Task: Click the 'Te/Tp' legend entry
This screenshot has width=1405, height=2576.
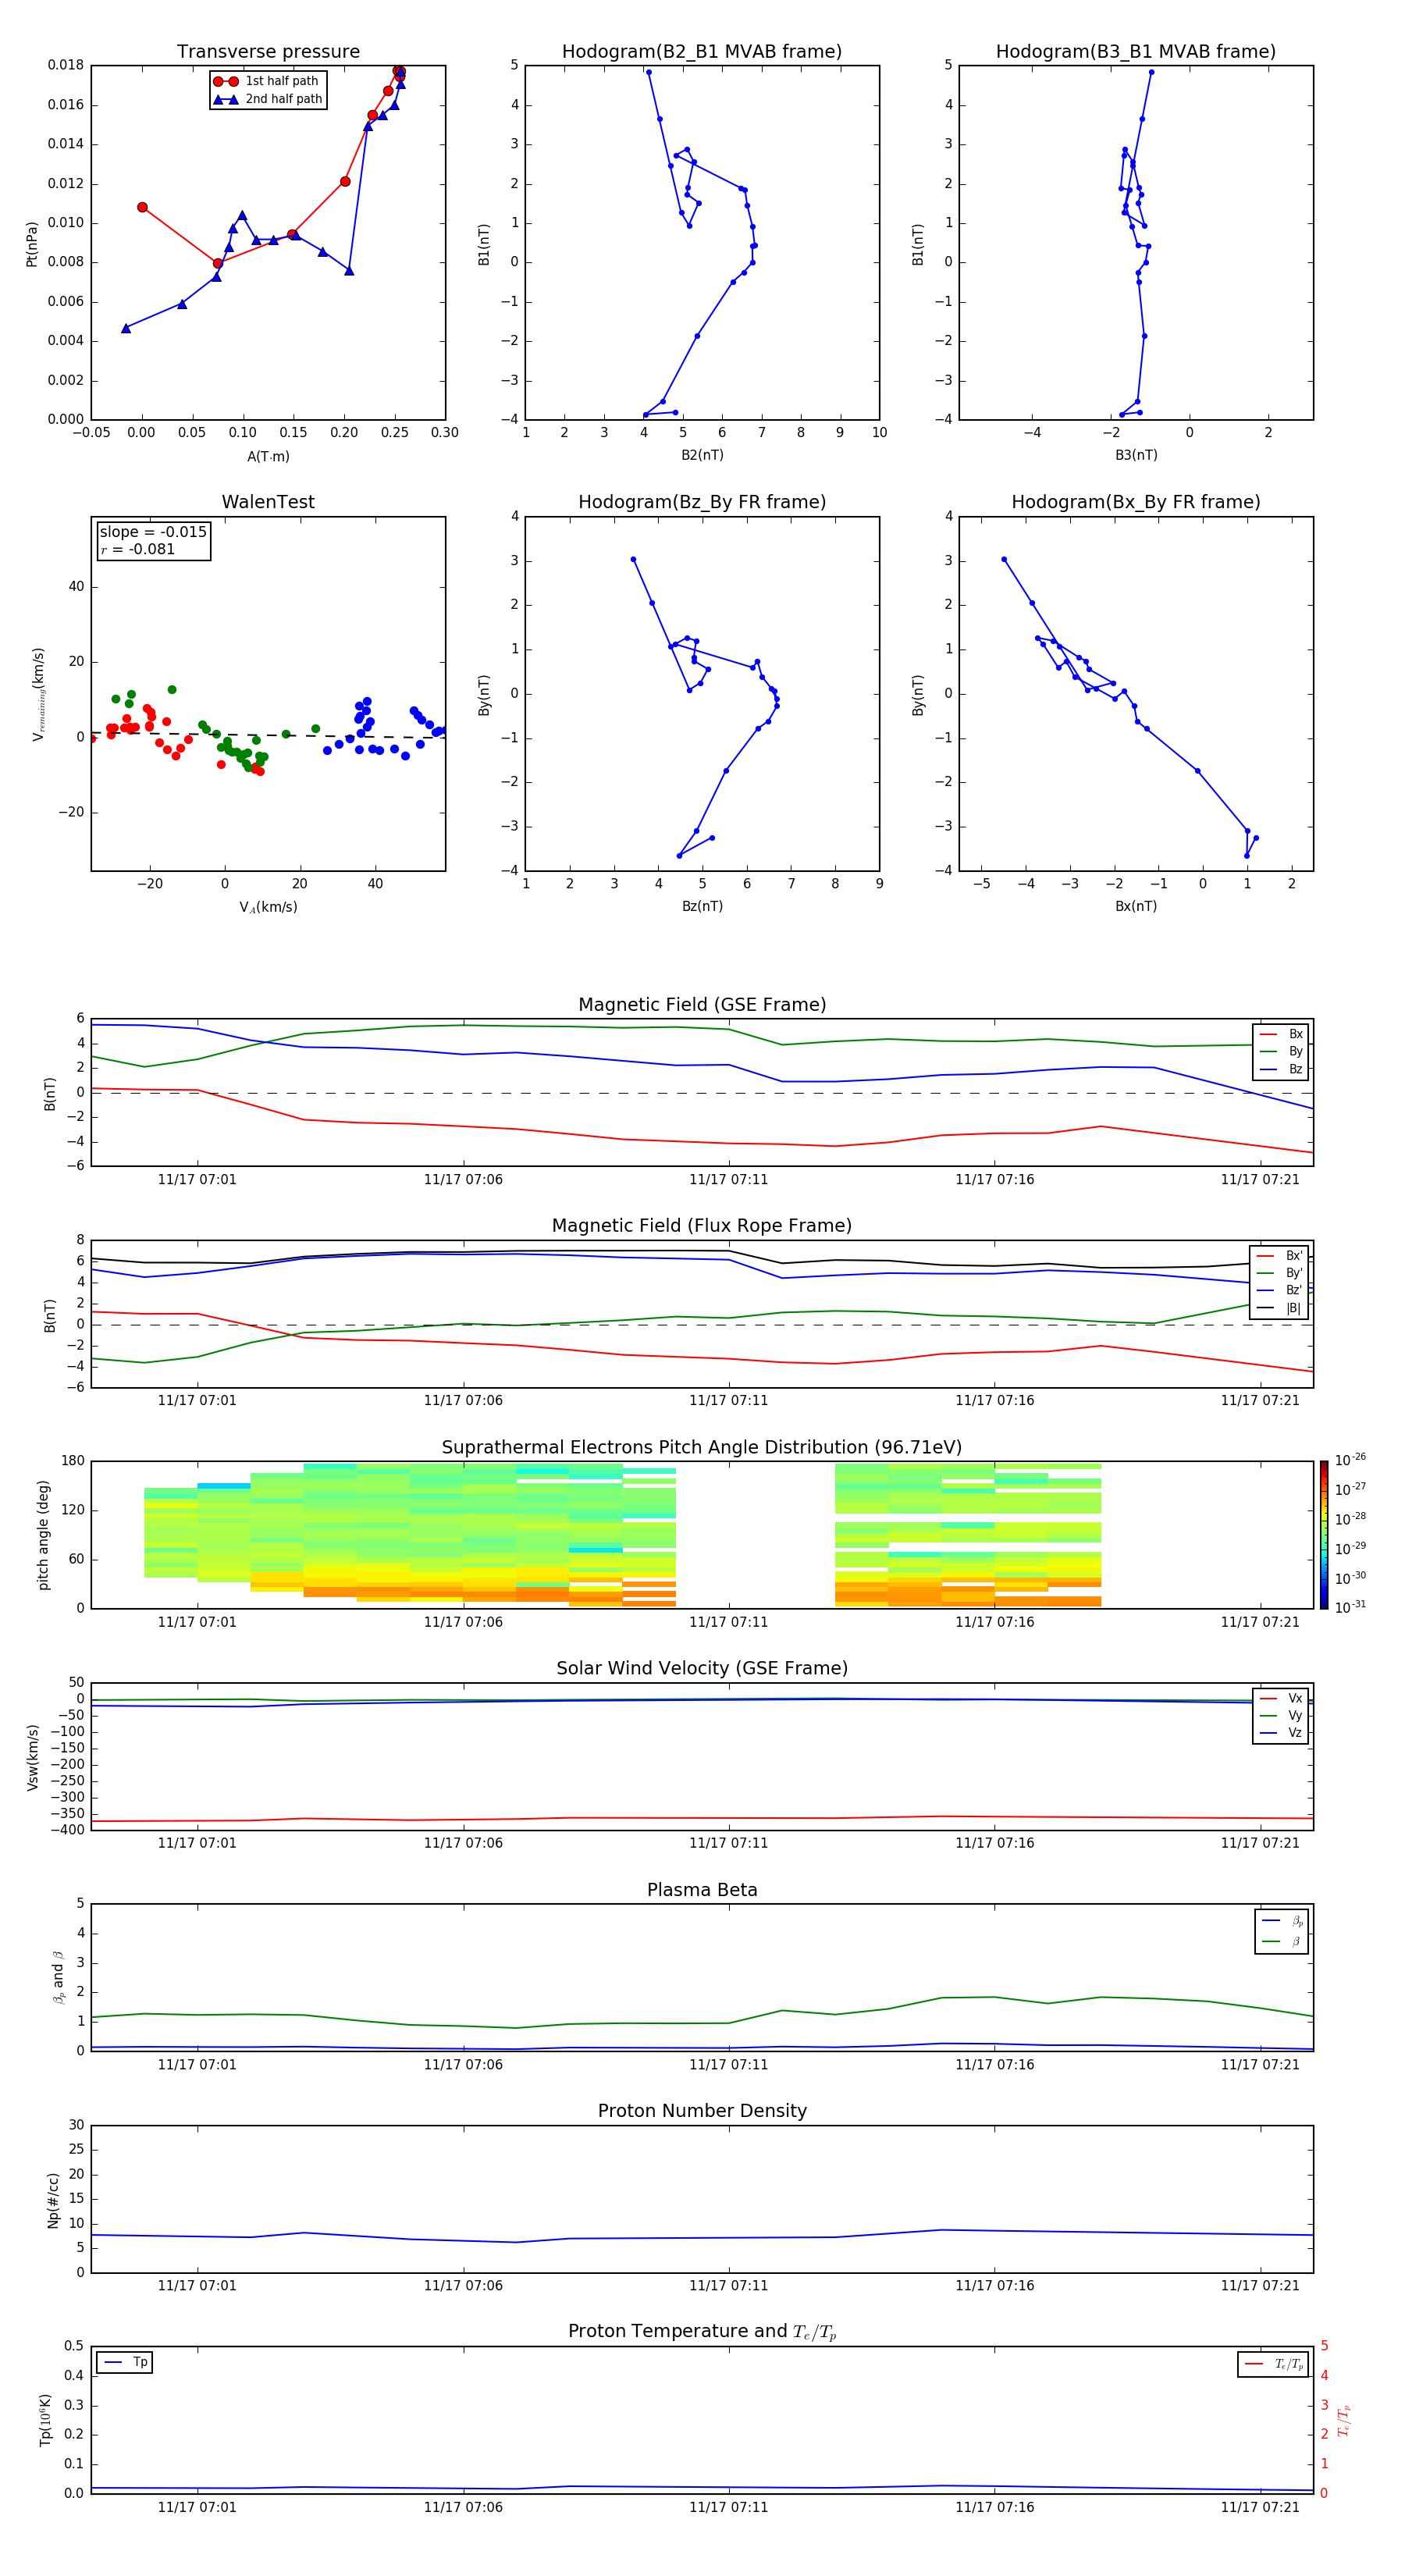Action: [1273, 2364]
